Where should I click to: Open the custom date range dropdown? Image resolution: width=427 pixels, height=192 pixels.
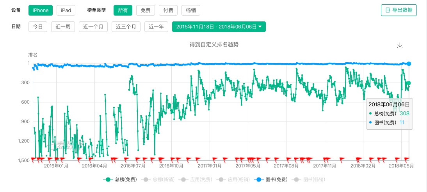coord(219,26)
